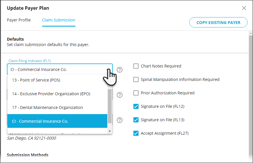Close the Update Payer Plan dialog

click(x=244, y=8)
